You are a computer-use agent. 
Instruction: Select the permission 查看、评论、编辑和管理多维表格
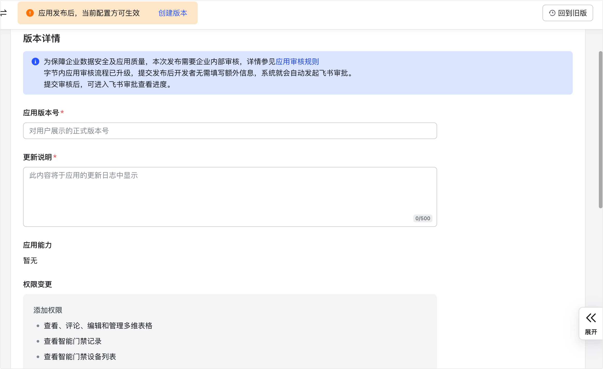pos(98,326)
